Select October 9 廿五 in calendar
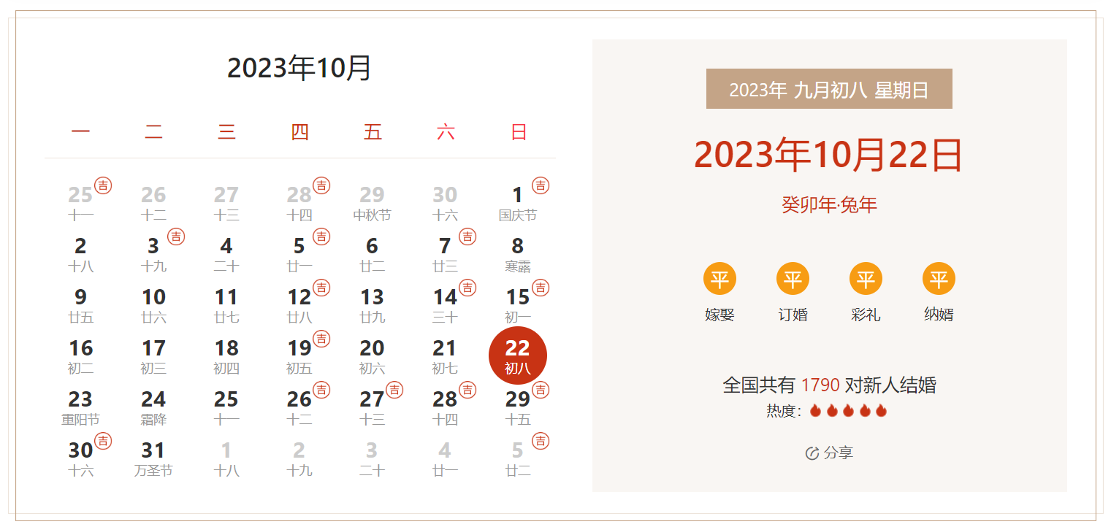1111x527 pixels. click(x=80, y=305)
